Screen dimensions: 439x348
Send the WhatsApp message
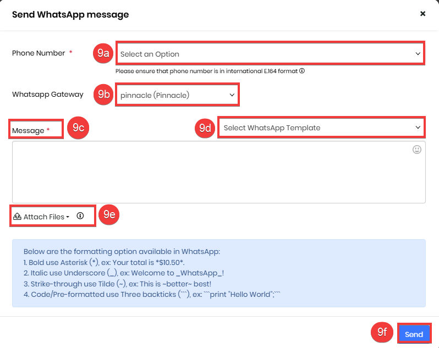414,334
